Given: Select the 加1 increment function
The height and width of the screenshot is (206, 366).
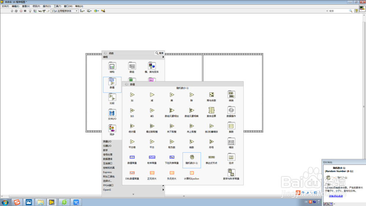Looking at the screenshot, I should point(132,111).
